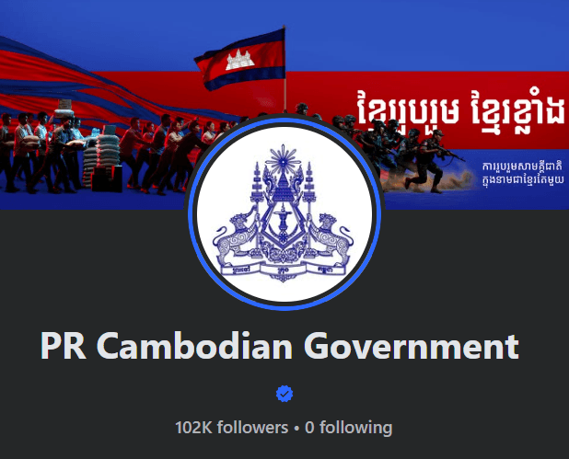The height and width of the screenshot is (459, 569).
Task: Click the flagpole in the cover photo
Action: click(x=284, y=69)
